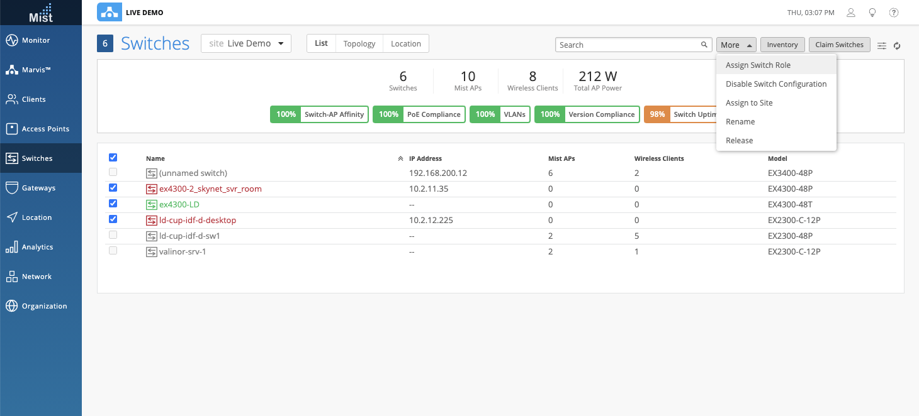919x416 pixels.
Task: Open the Analytics section
Action: (x=37, y=247)
